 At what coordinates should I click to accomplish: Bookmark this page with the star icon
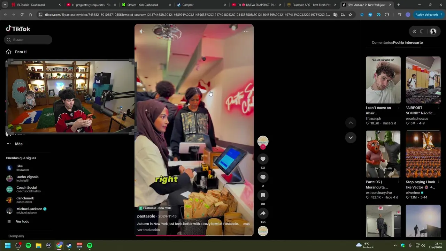point(350,15)
